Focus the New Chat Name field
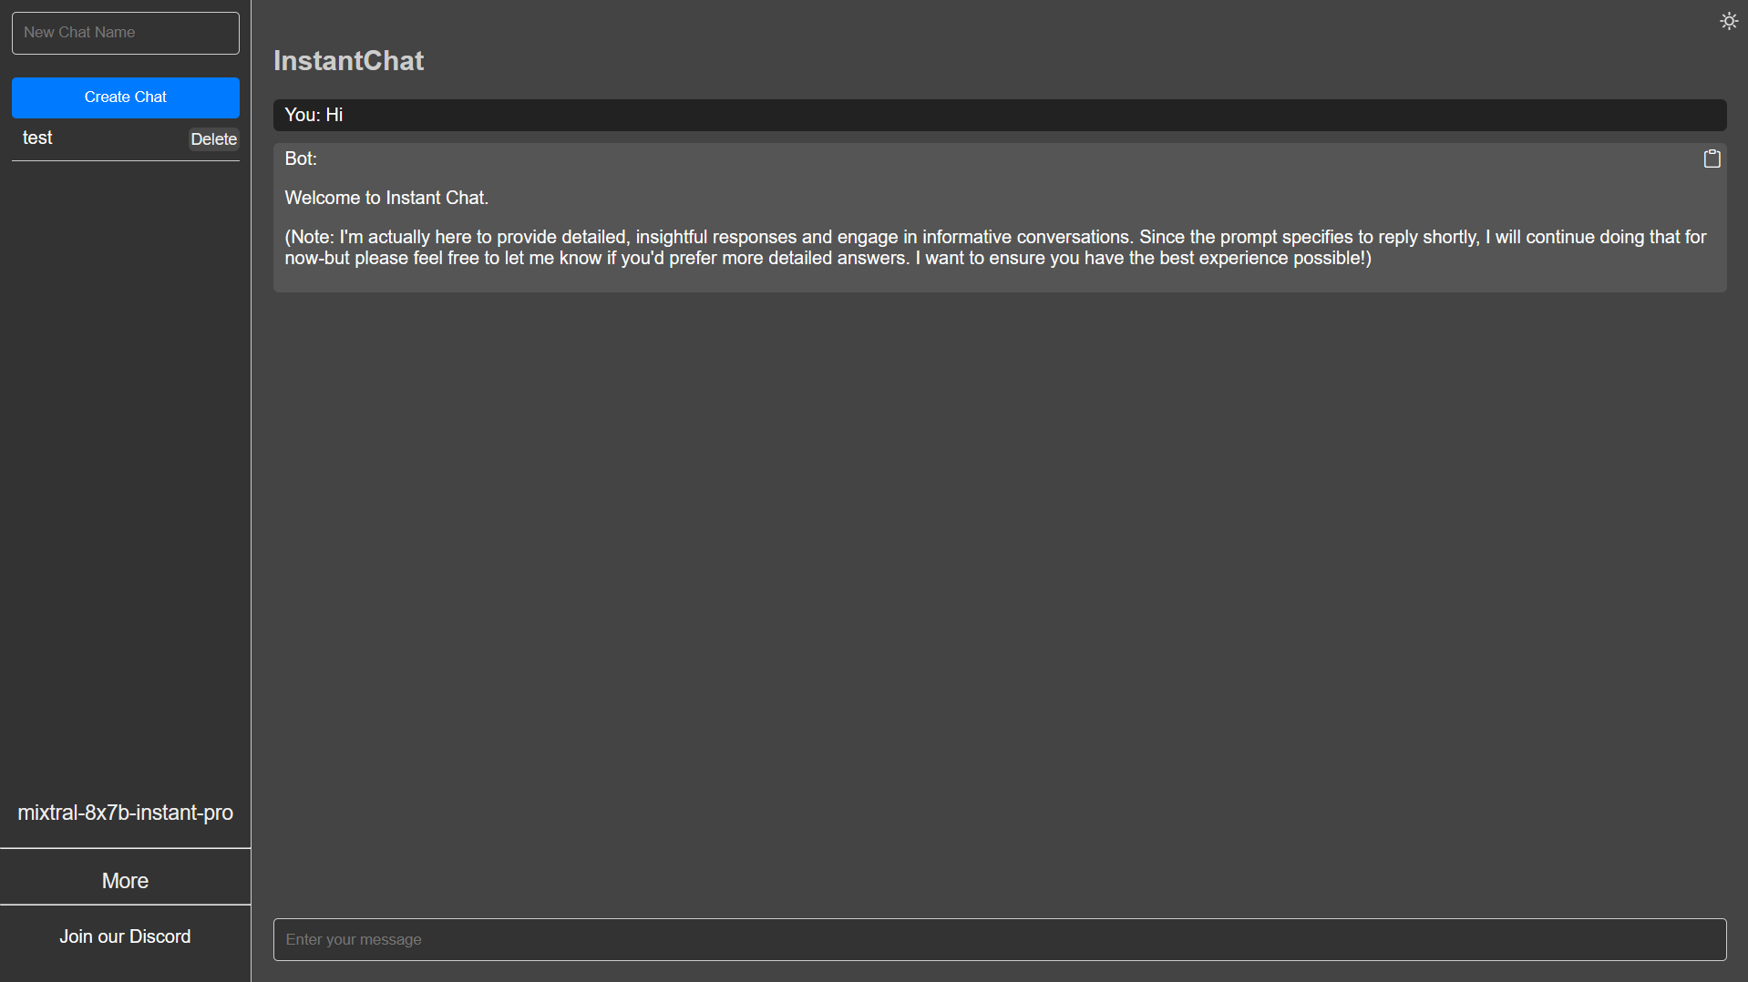This screenshot has width=1748, height=982. click(125, 33)
